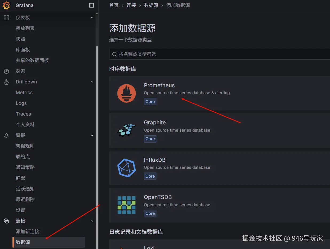
Task: Select the Graphite data source title
Action: tap(155, 122)
